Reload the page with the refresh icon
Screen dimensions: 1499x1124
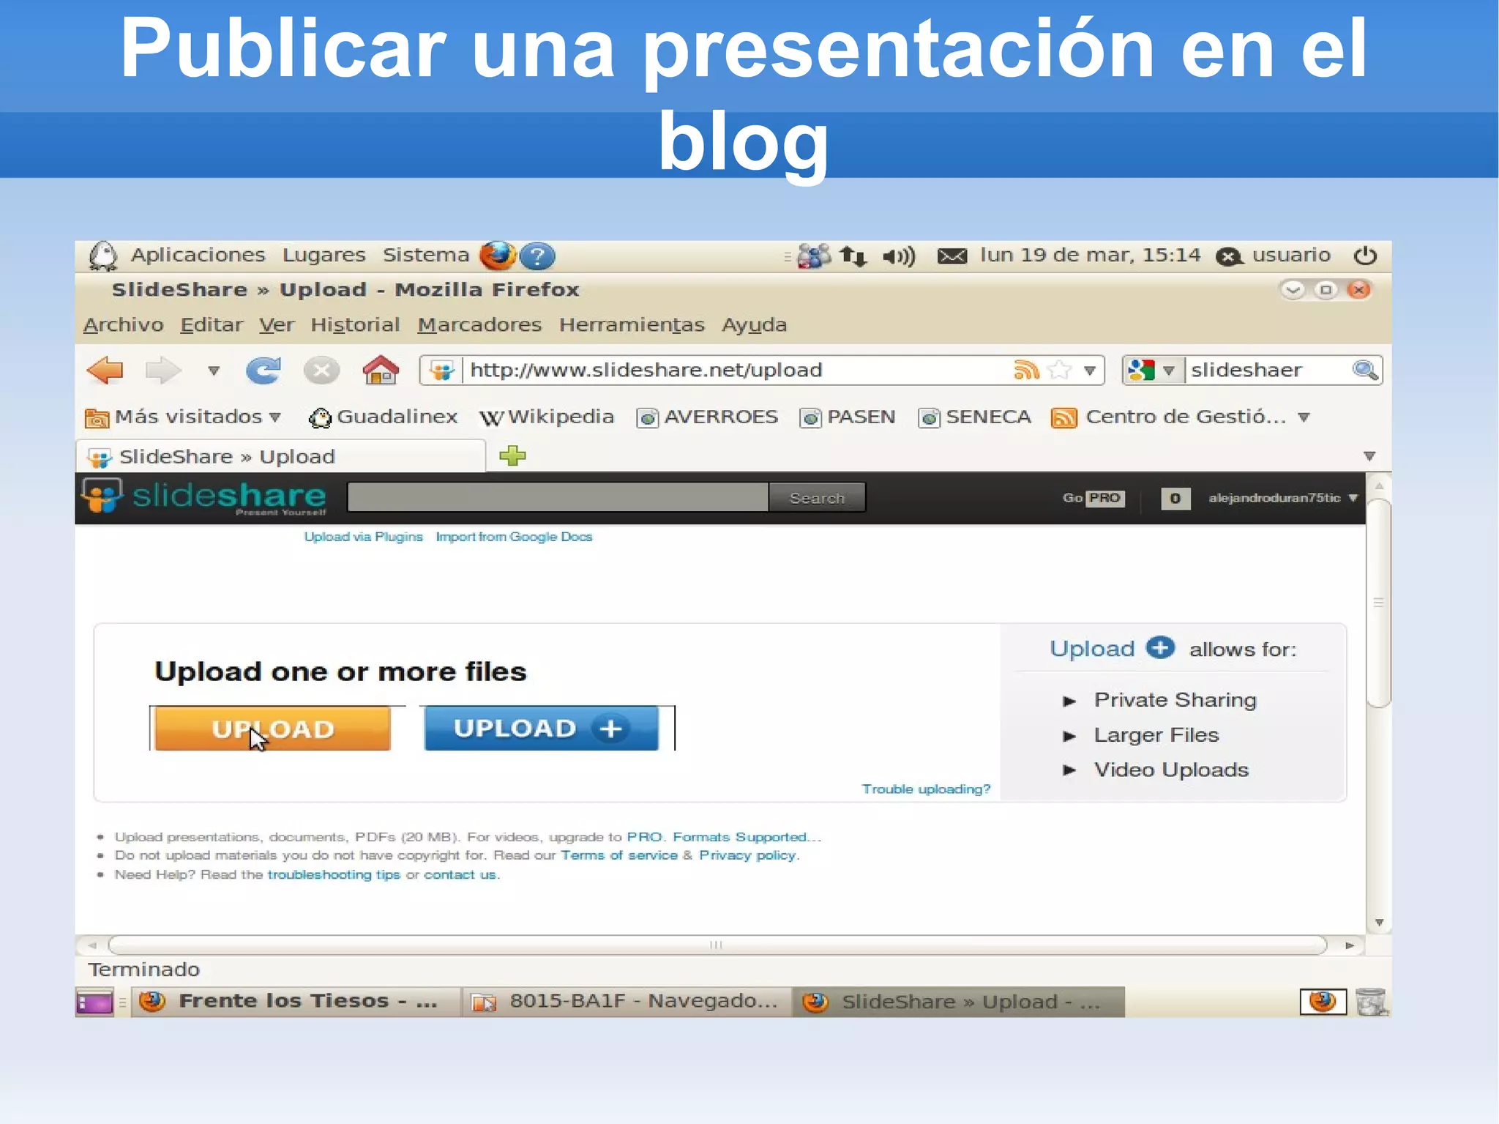[x=263, y=371]
